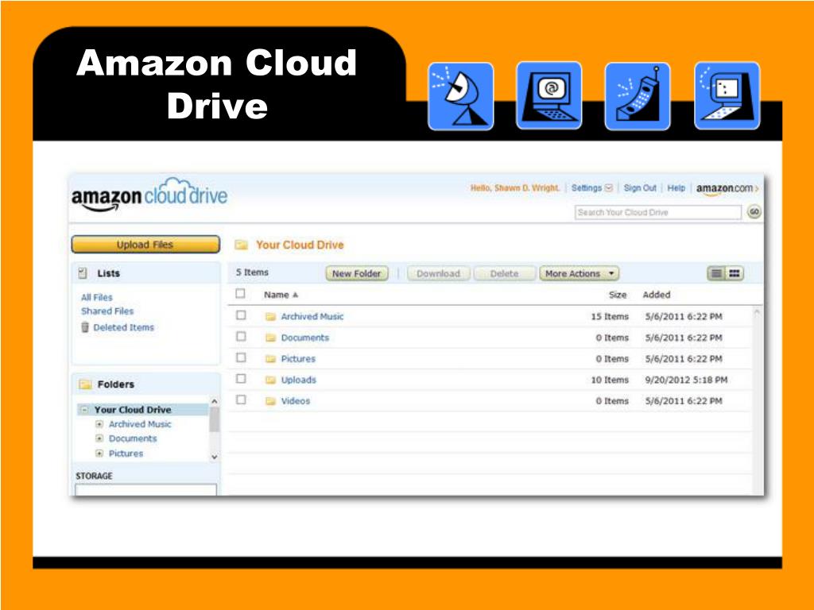Check the Archived Music row checkbox
Screen dimensions: 814x610
[241, 315]
